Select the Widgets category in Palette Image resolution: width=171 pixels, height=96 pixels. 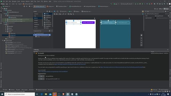pyautogui.click(x=38, y=20)
